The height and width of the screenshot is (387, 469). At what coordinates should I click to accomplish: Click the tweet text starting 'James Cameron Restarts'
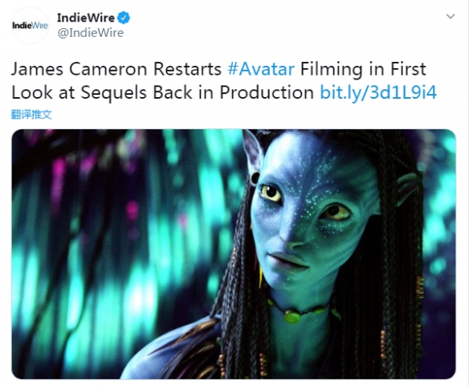point(224,81)
